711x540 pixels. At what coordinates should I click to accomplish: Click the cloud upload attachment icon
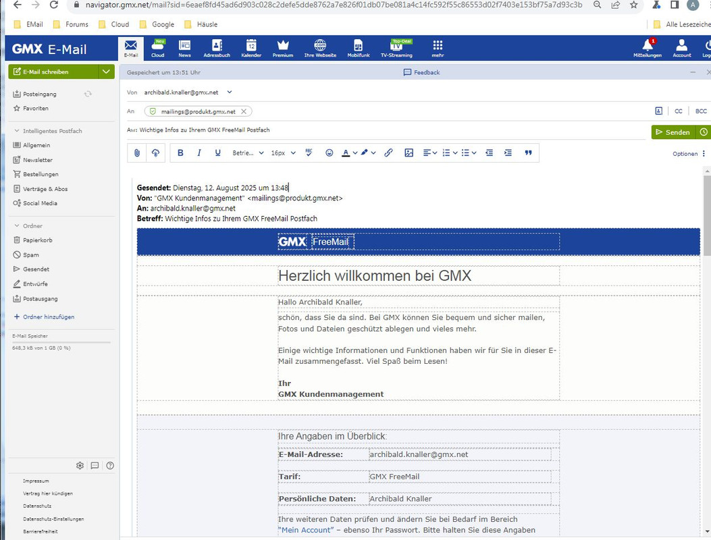click(x=155, y=153)
